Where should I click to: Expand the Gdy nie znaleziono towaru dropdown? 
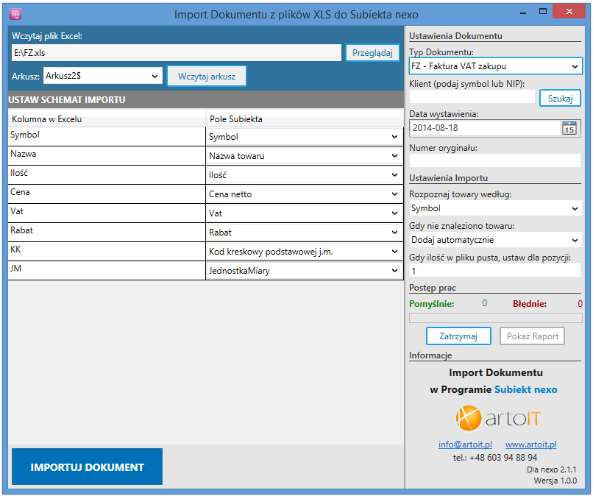point(494,240)
